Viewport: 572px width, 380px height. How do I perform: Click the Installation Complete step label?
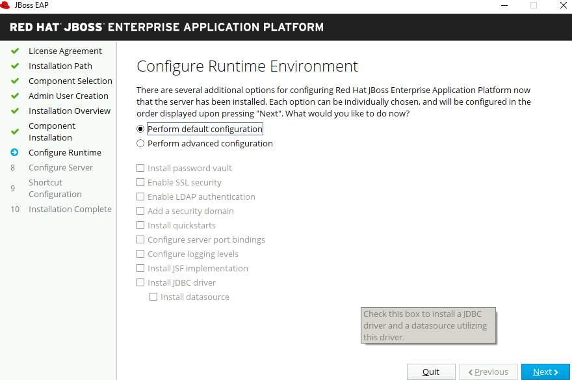pyautogui.click(x=70, y=209)
